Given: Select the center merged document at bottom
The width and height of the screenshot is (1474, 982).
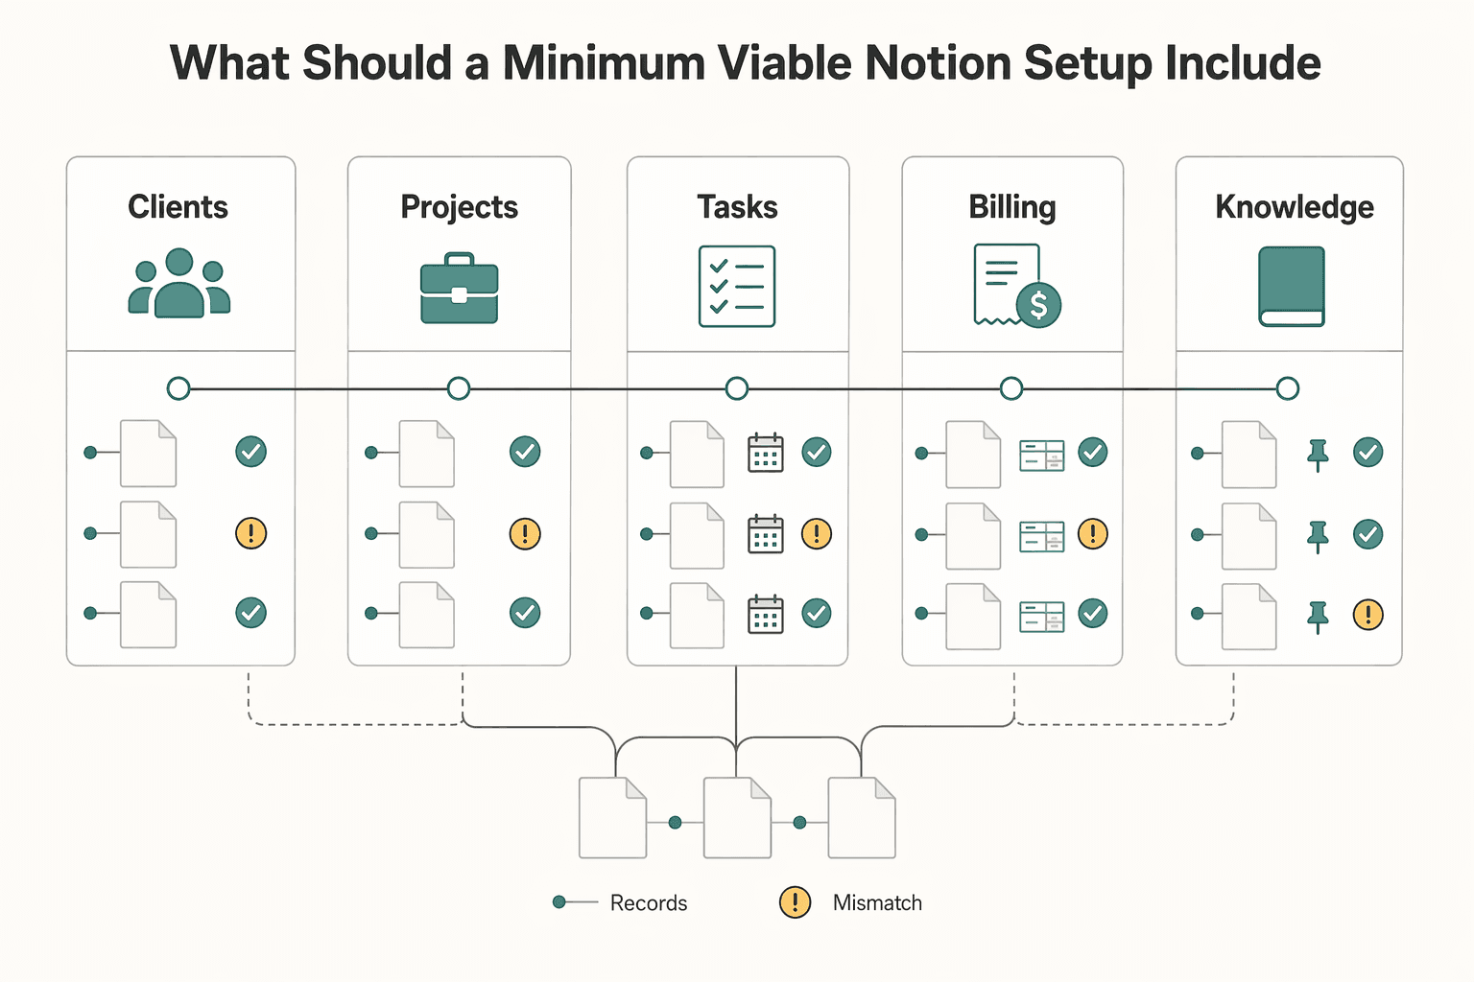Looking at the screenshot, I should coord(737,818).
